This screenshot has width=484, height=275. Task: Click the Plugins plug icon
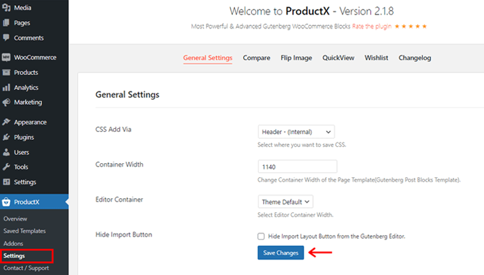(x=6, y=137)
